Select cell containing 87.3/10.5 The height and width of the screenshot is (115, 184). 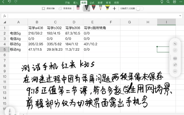tap(74, 33)
